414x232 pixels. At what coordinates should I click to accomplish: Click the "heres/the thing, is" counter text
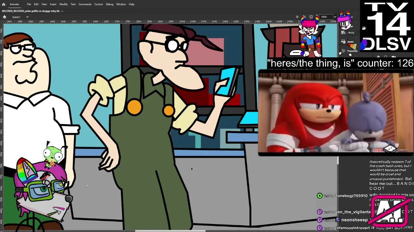(340, 63)
